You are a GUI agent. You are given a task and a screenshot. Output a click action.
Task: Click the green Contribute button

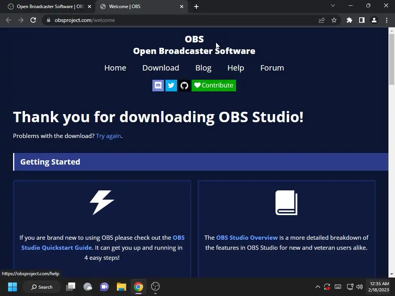click(214, 86)
